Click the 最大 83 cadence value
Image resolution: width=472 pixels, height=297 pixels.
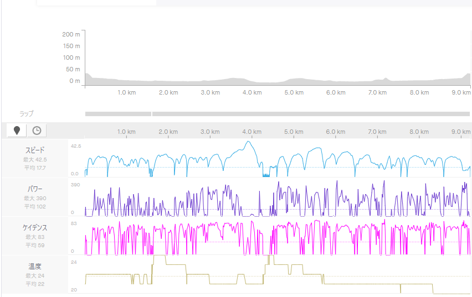35,237
